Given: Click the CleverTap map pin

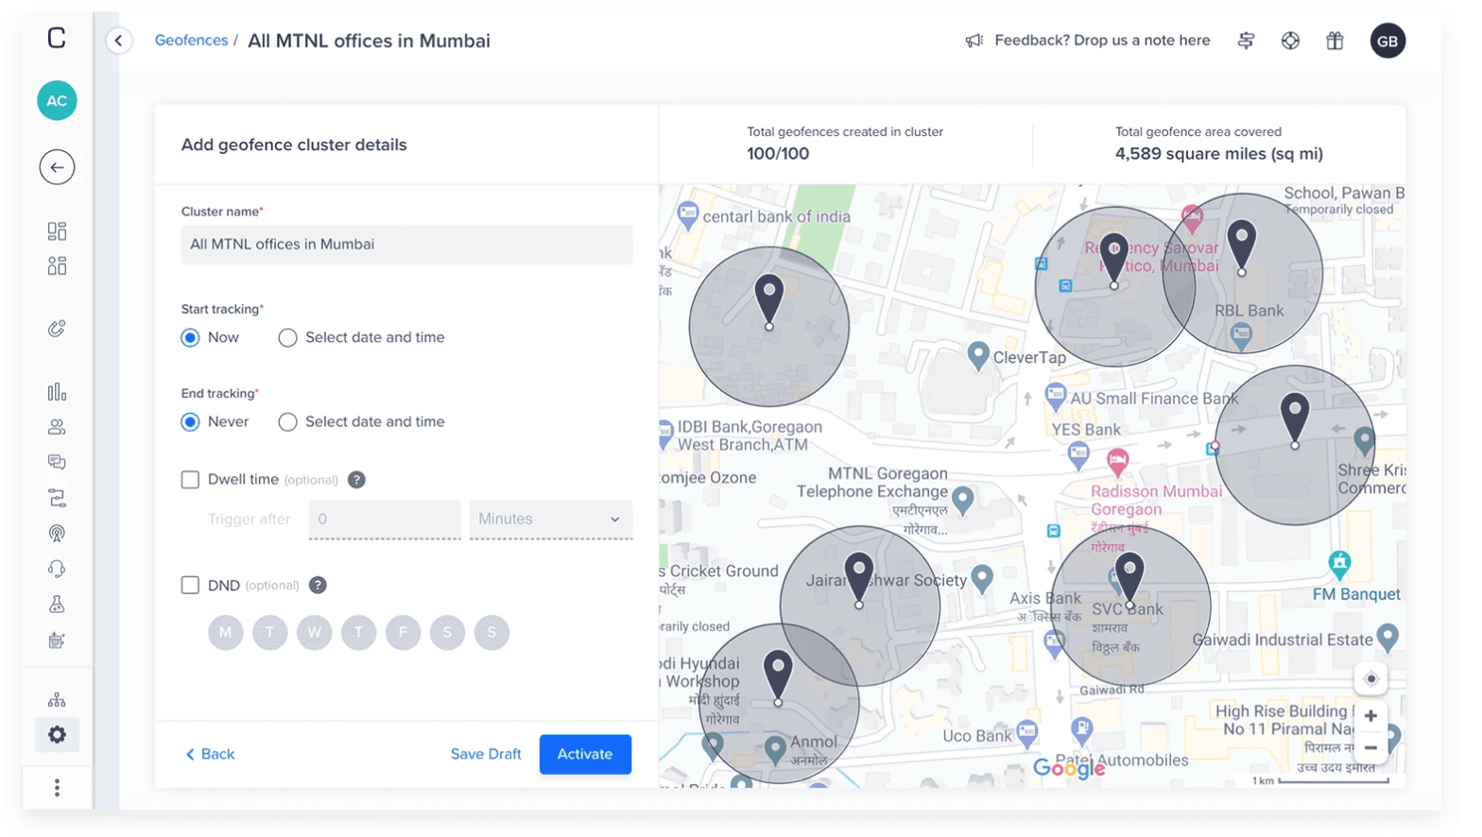Looking at the screenshot, I should 978,356.
